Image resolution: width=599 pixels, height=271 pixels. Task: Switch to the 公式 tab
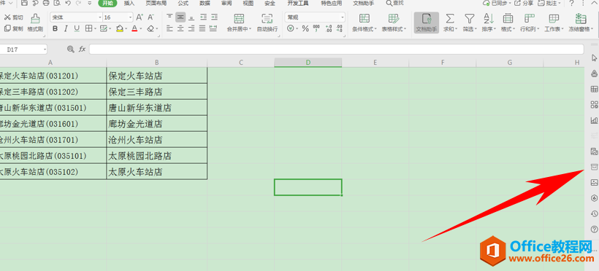(x=183, y=4)
